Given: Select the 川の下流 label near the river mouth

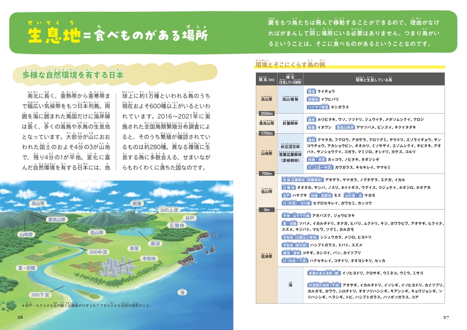Looking at the screenshot, I should click(40, 295).
